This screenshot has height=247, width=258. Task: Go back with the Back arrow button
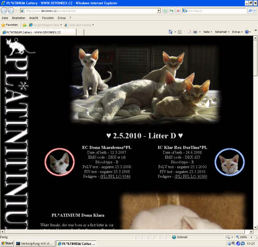(x=4, y=11)
